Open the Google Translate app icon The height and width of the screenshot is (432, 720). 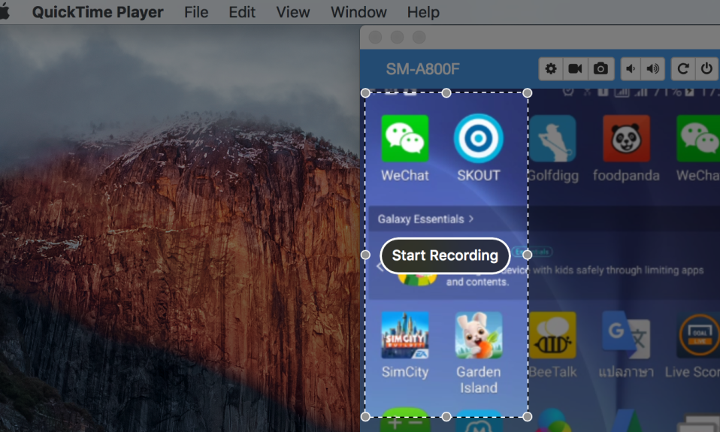point(626,335)
